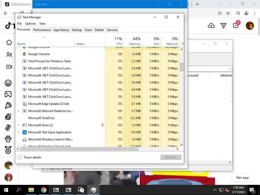Select the food pizza slice category icon

pyautogui.click(x=8, y=105)
